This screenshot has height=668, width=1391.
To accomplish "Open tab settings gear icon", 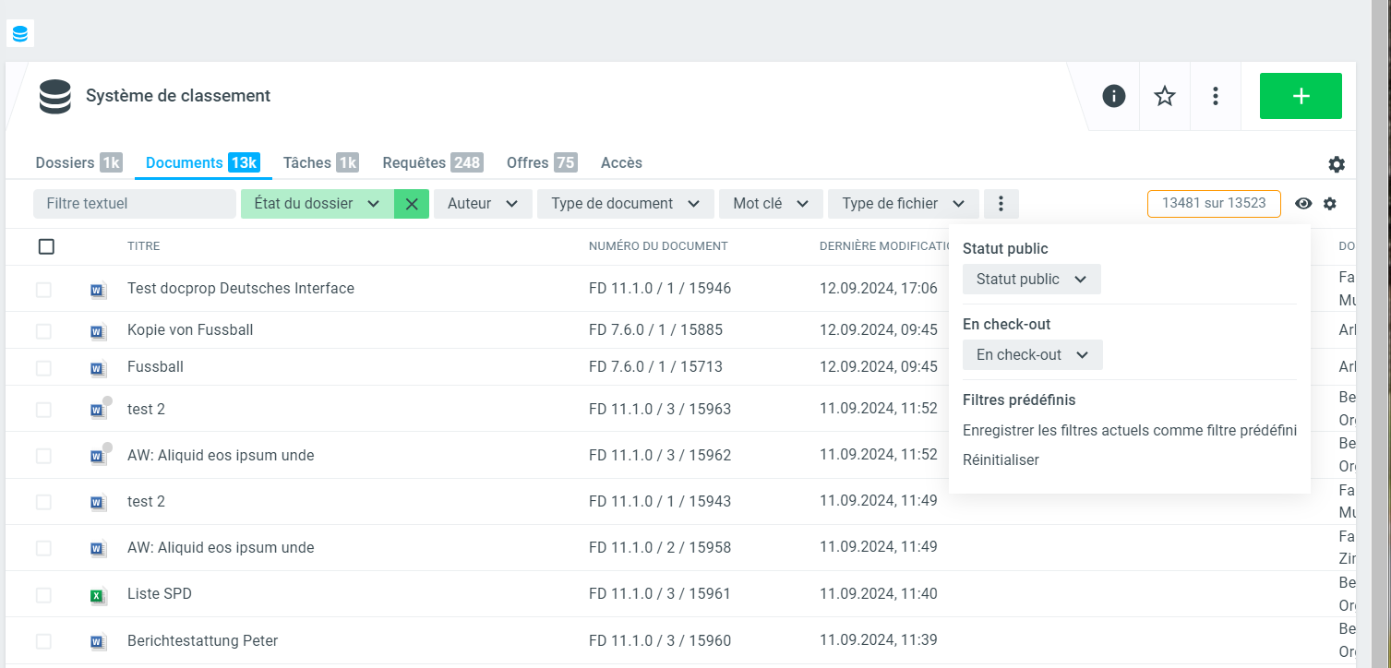I will [1336, 164].
